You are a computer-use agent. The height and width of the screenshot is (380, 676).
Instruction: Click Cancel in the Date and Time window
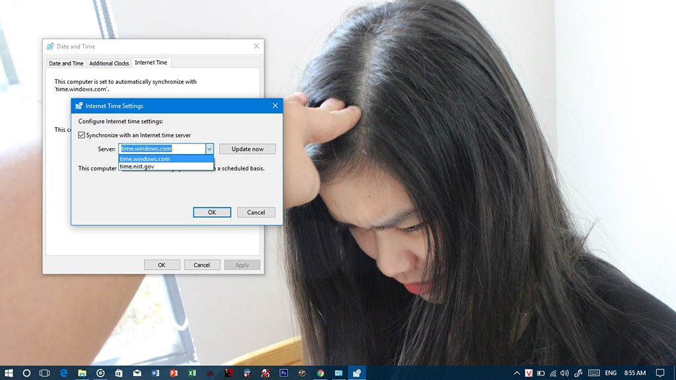click(202, 265)
